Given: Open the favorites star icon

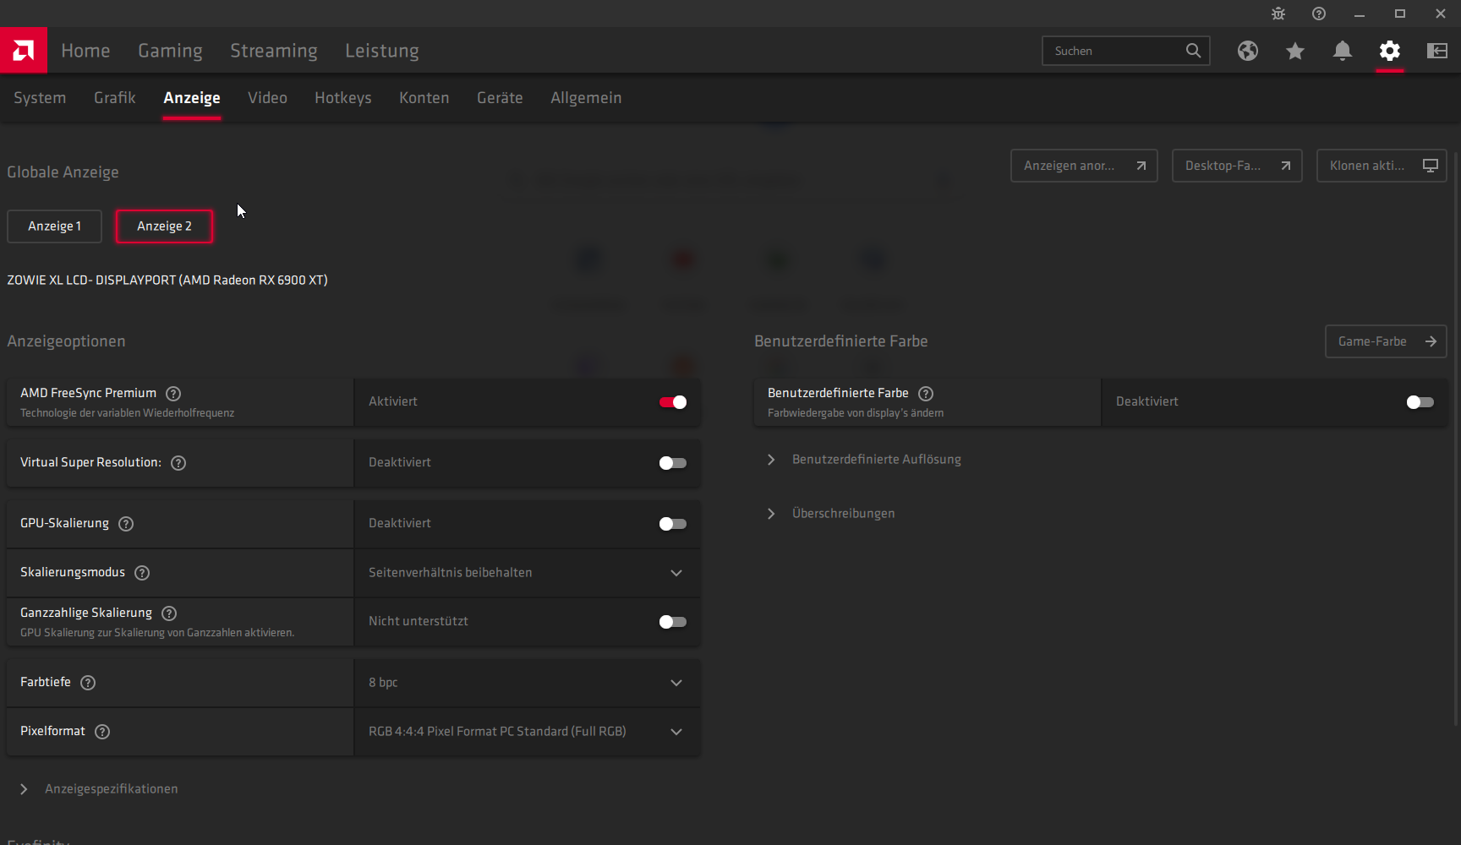Looking at the screenshot, I should click(x=1295, y=51).
